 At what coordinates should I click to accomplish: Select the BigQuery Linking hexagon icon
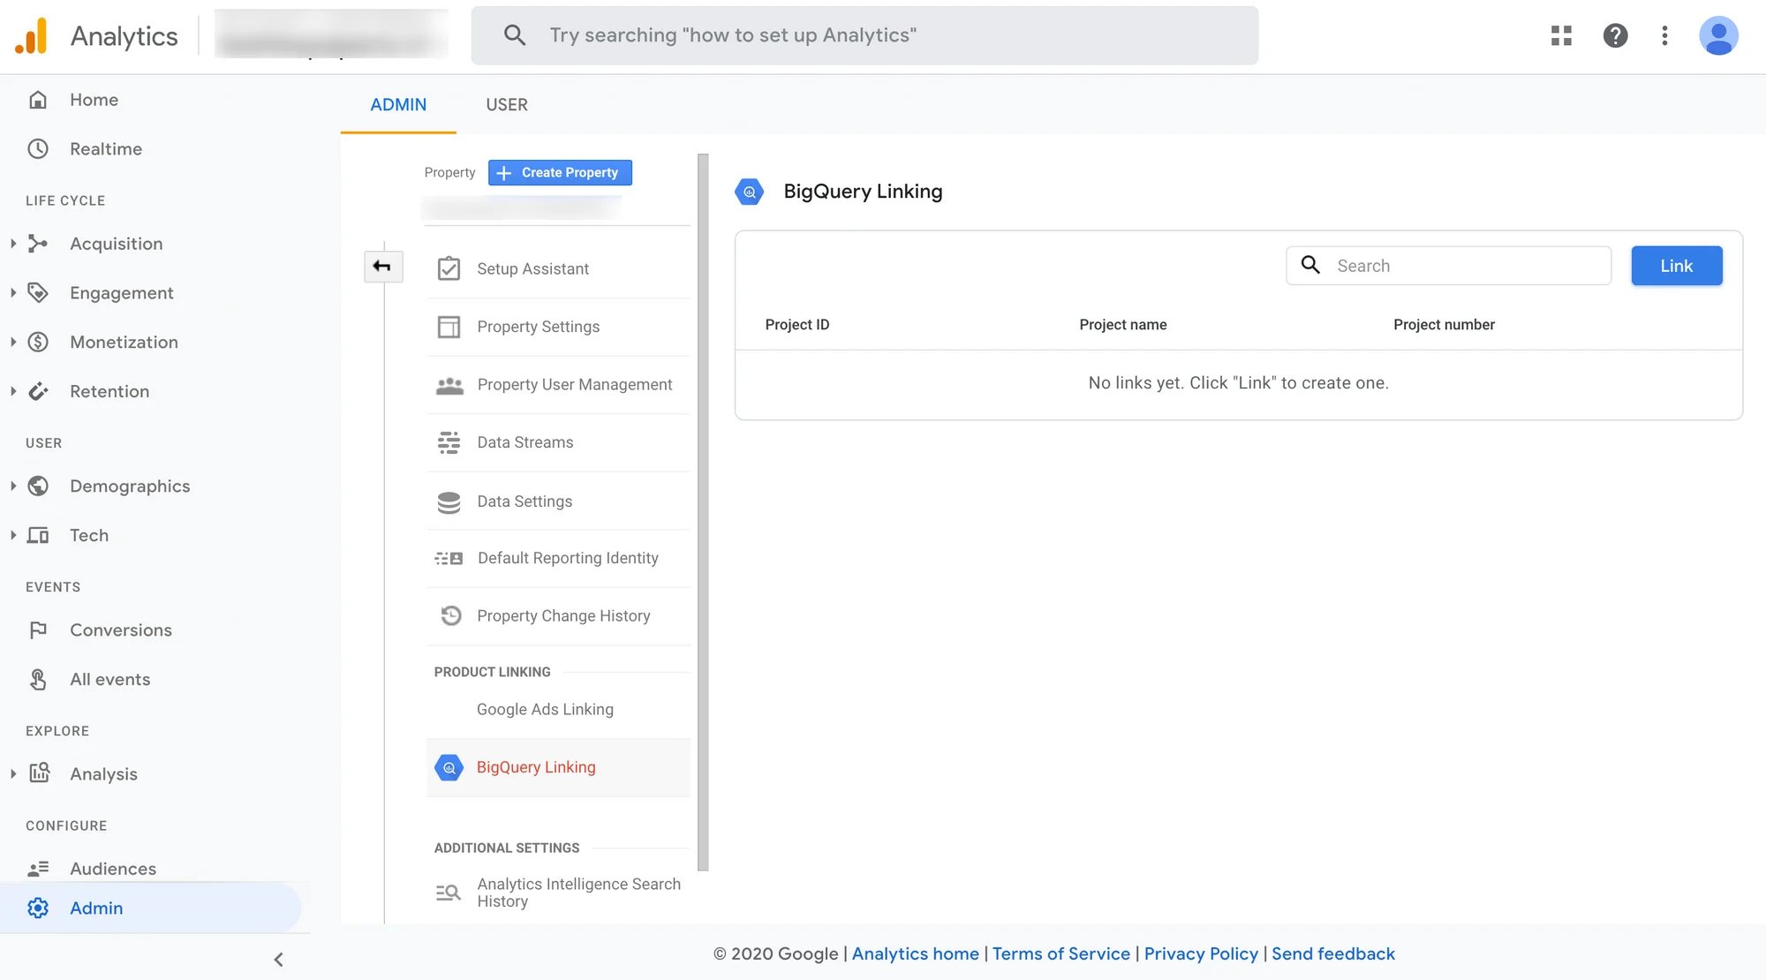[x=449, y=767]
